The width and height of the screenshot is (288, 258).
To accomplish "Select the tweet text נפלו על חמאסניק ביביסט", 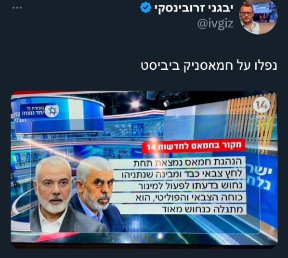I will pos(209,65).
